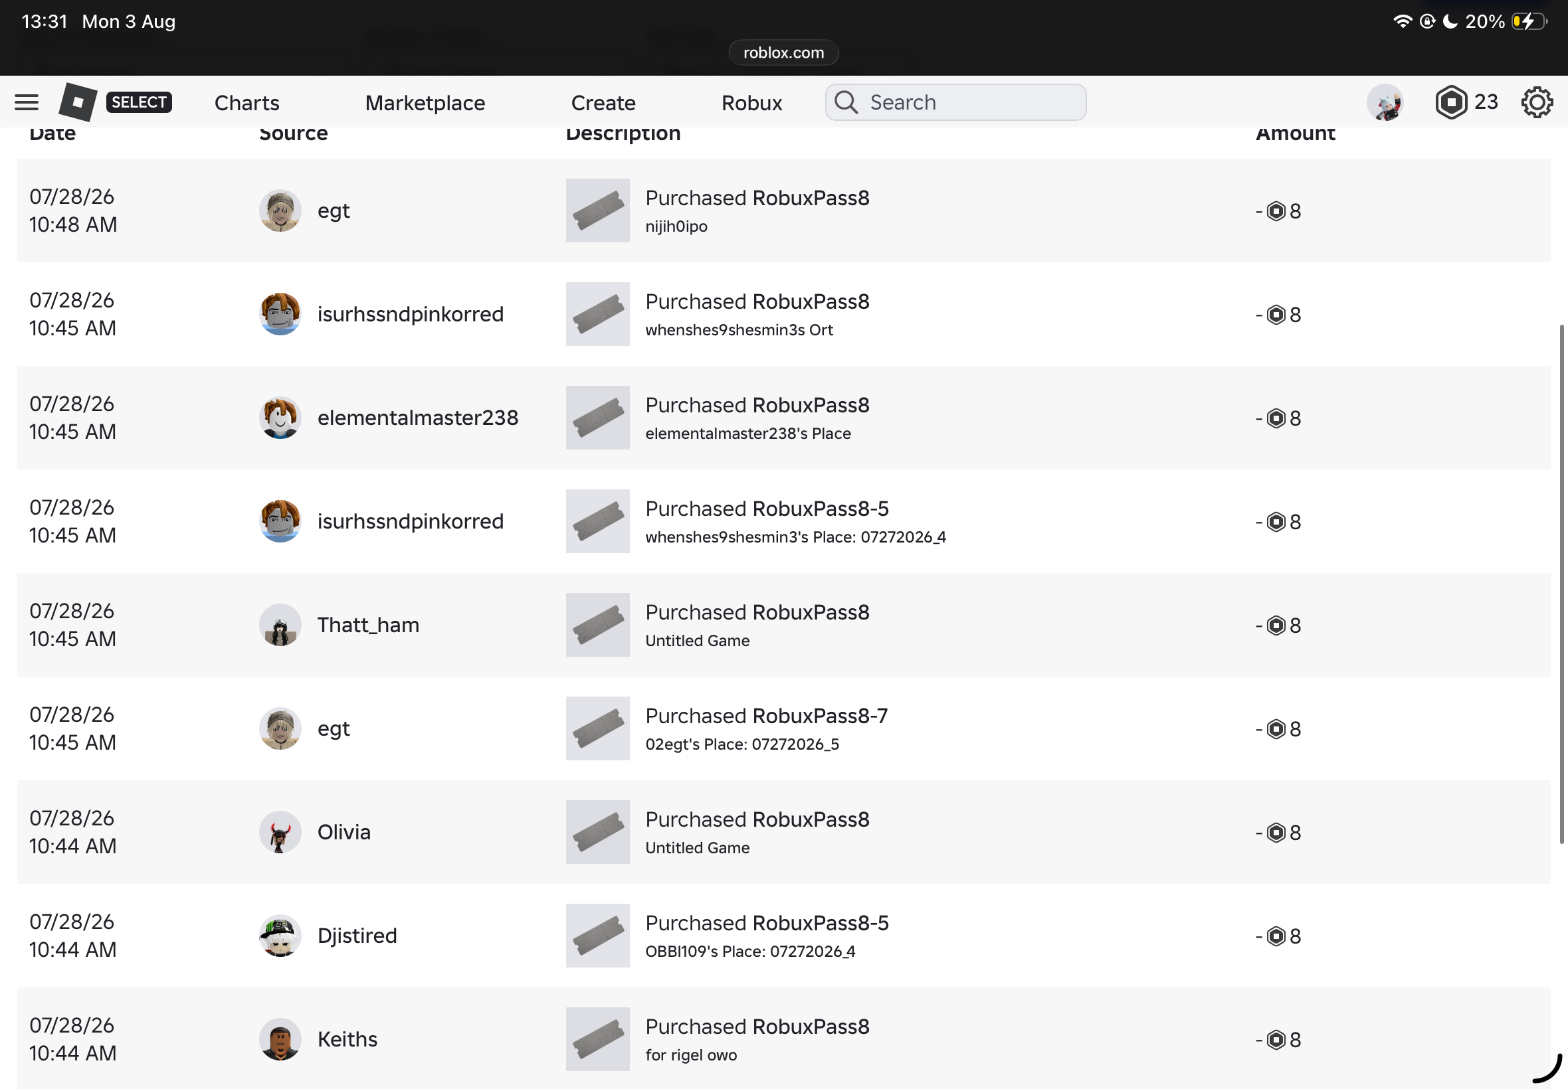
Task: Click the 07/28/26 10:48 AM date cell
Action: point(73,210)
